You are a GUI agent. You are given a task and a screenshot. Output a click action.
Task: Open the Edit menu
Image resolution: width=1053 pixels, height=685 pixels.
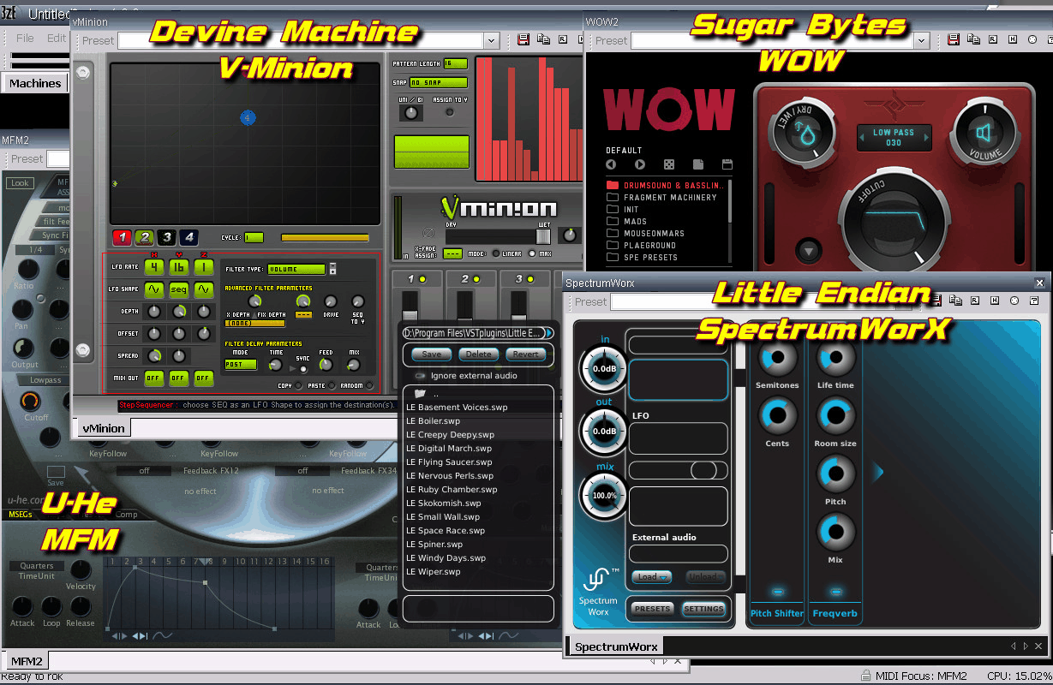click(57, 38)
